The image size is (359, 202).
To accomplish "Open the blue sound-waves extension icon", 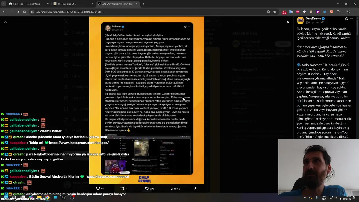I will click(x=325, y=12).
